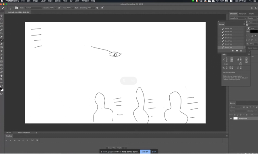
Task: Click the blue stop sharing button
Action: (145, 152)
